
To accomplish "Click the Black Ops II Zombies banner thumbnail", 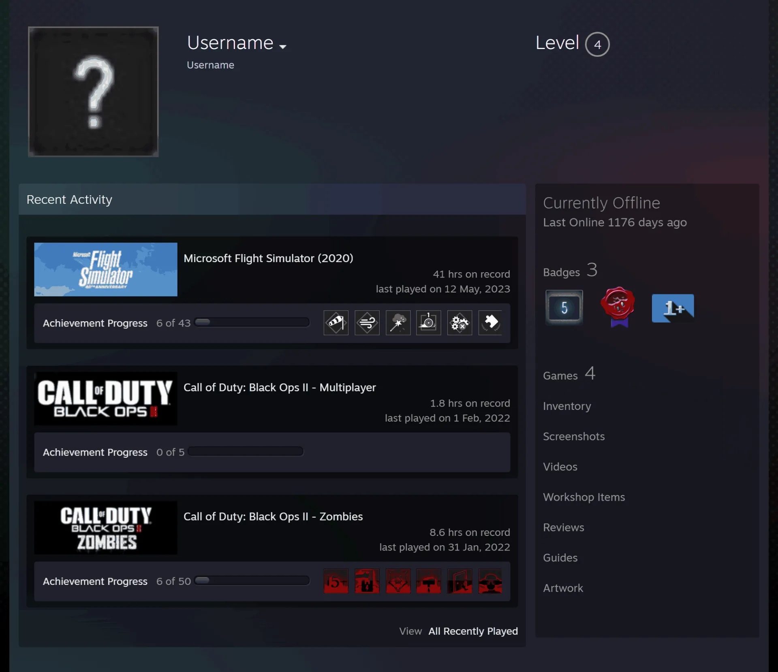I will click(x=106, y=528).
